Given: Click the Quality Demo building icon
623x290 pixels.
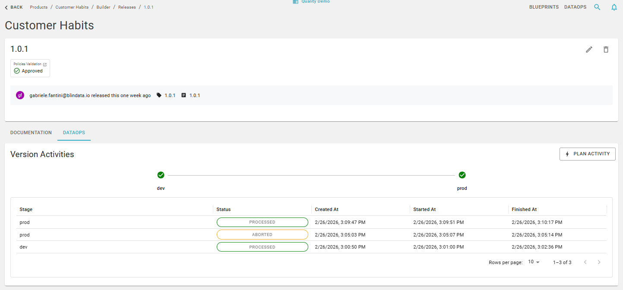Looking at the screenshot, I should [x=295, y=2].
